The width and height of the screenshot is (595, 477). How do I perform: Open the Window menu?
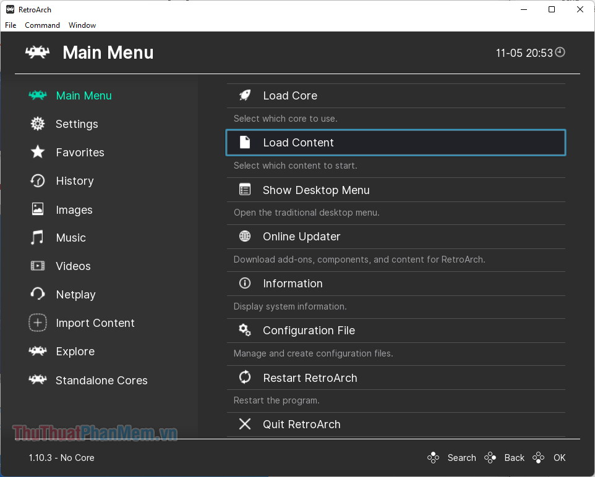(x=82, y=25)
